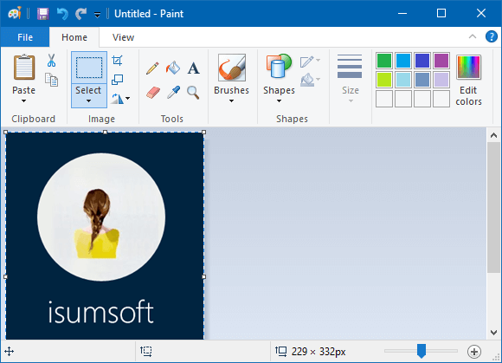
Task: Expand the Paste dropdown arrow
Action: [x=23, y=101]
